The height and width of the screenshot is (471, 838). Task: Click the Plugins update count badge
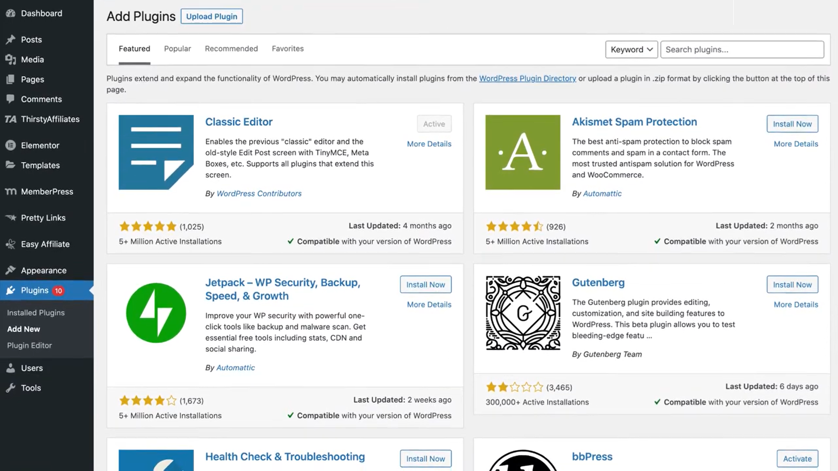tap(58, 291)
